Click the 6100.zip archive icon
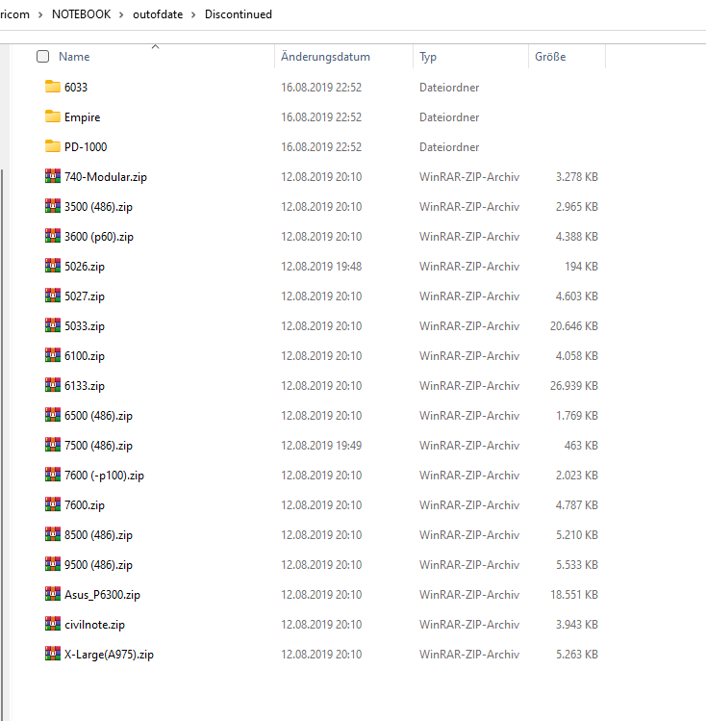This screenshot has height=721, width=706. [53, 355]
